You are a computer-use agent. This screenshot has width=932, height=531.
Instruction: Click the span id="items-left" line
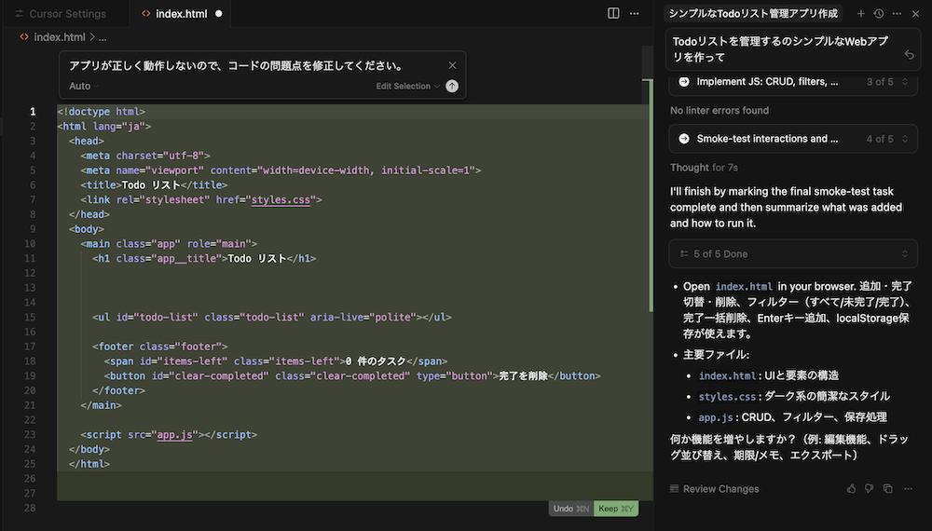(x=276, y=361)
